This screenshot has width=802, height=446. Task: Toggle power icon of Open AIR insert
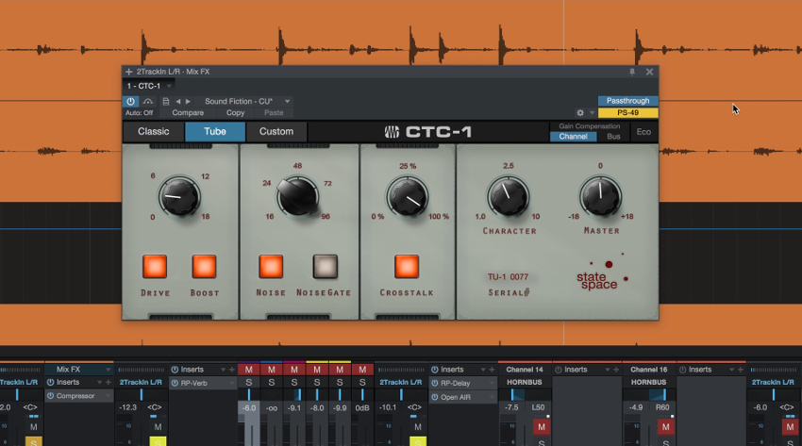pos(435,397)
